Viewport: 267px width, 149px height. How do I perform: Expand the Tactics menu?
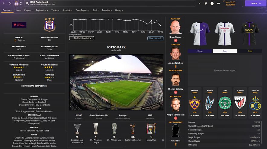pyautogui.click(x=55, y=10)
